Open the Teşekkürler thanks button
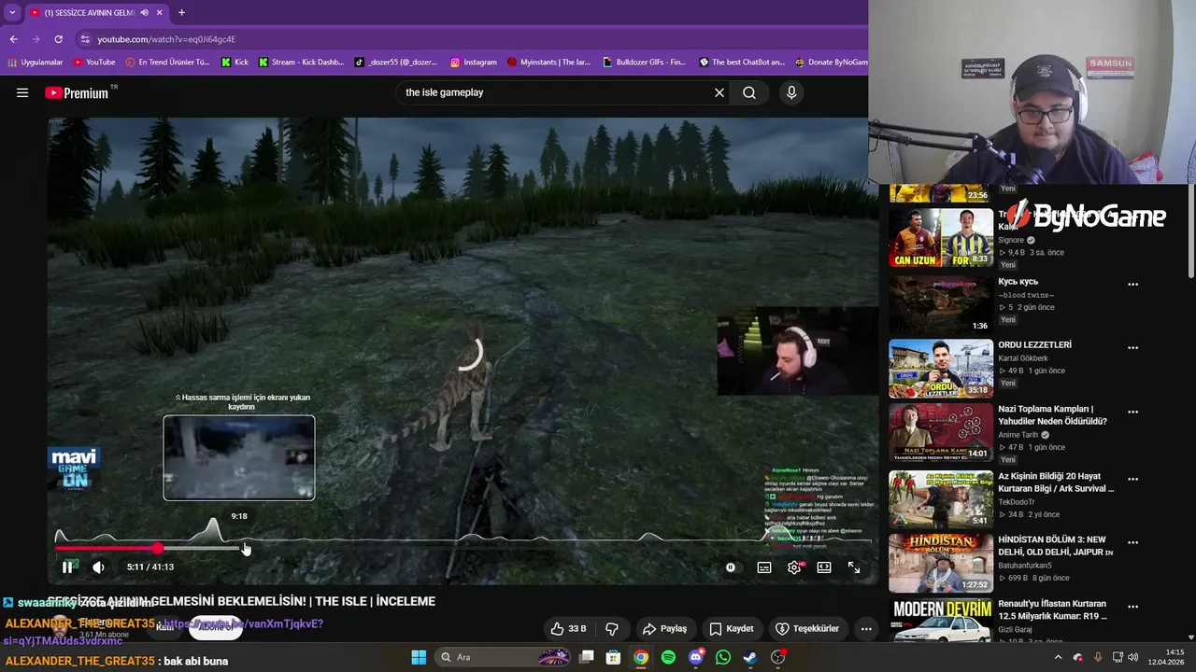Screen dimensions: 1196x672 pyautogui.click(x=806, y=628)
